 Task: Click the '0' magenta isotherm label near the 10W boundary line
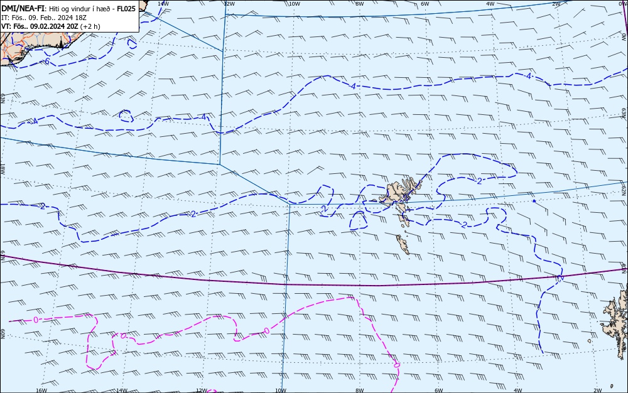click(x=266, y=331)
